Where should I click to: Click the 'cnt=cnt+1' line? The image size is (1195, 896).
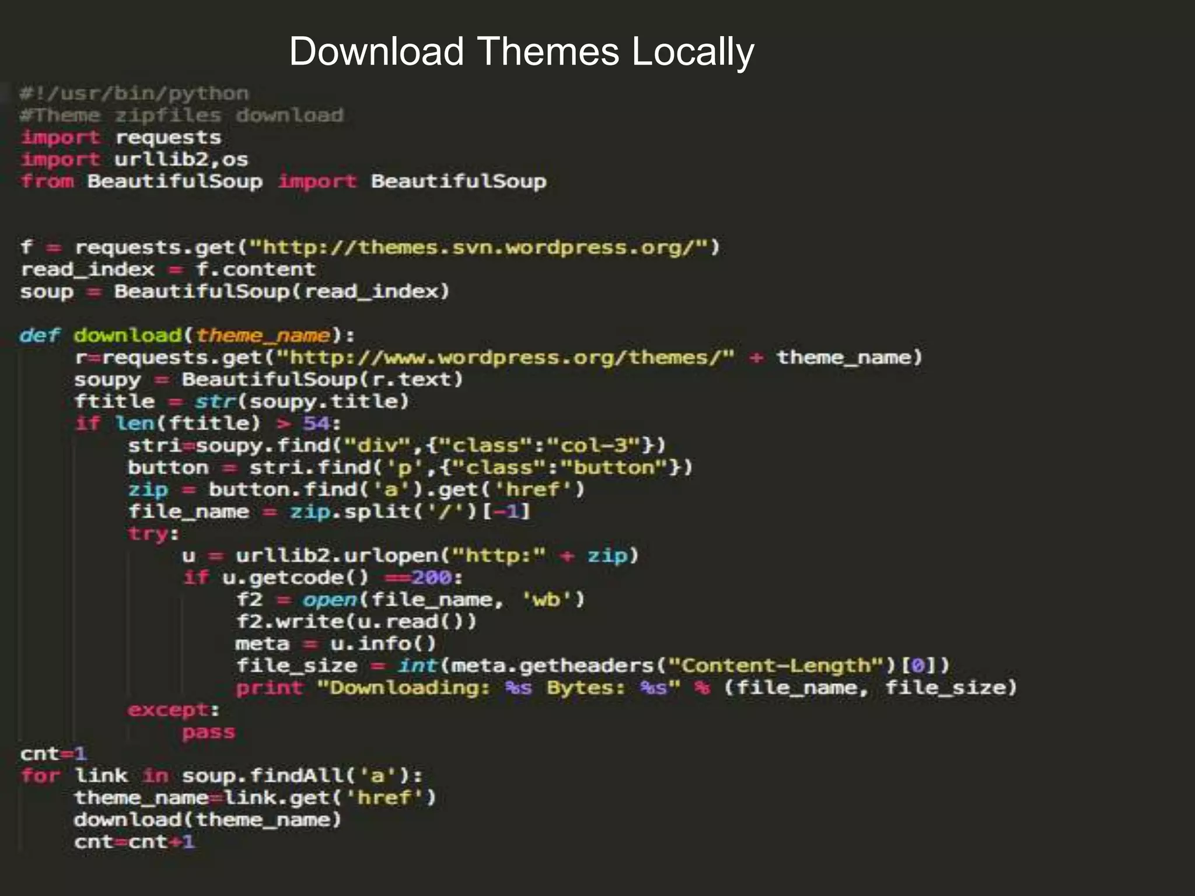coord(134,842)
